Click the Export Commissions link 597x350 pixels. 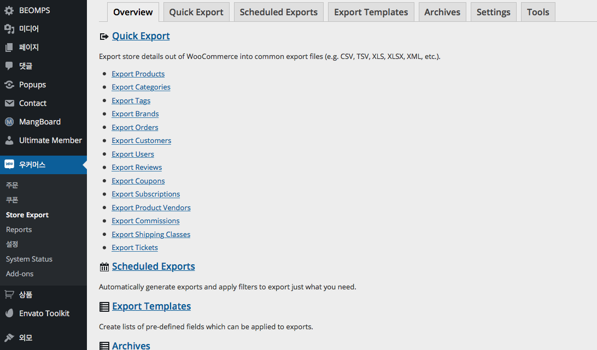(145, 221)
